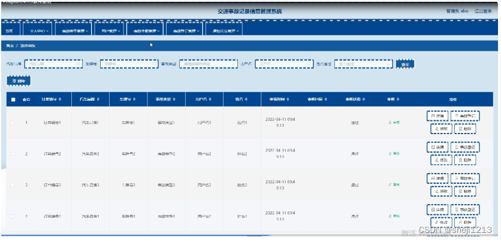Click 删除 button for row 2
501x240 pixels.
coord(465,160)
